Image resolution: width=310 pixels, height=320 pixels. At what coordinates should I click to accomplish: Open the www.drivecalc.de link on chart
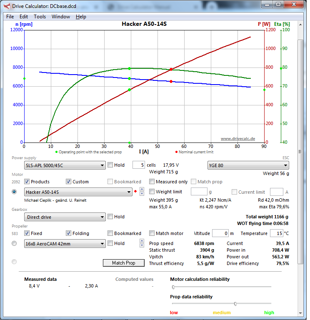pos(237,138)
